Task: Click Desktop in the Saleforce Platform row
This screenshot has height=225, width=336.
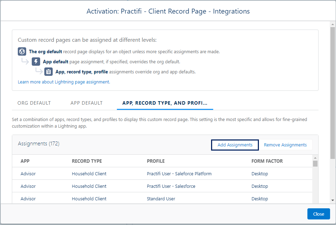Action: click(x=260, y=174)
